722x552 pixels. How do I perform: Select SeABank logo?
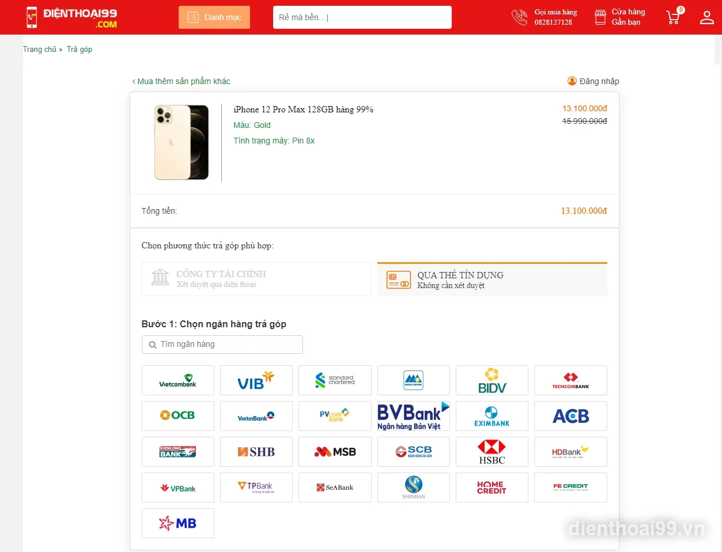click(335, 487)
